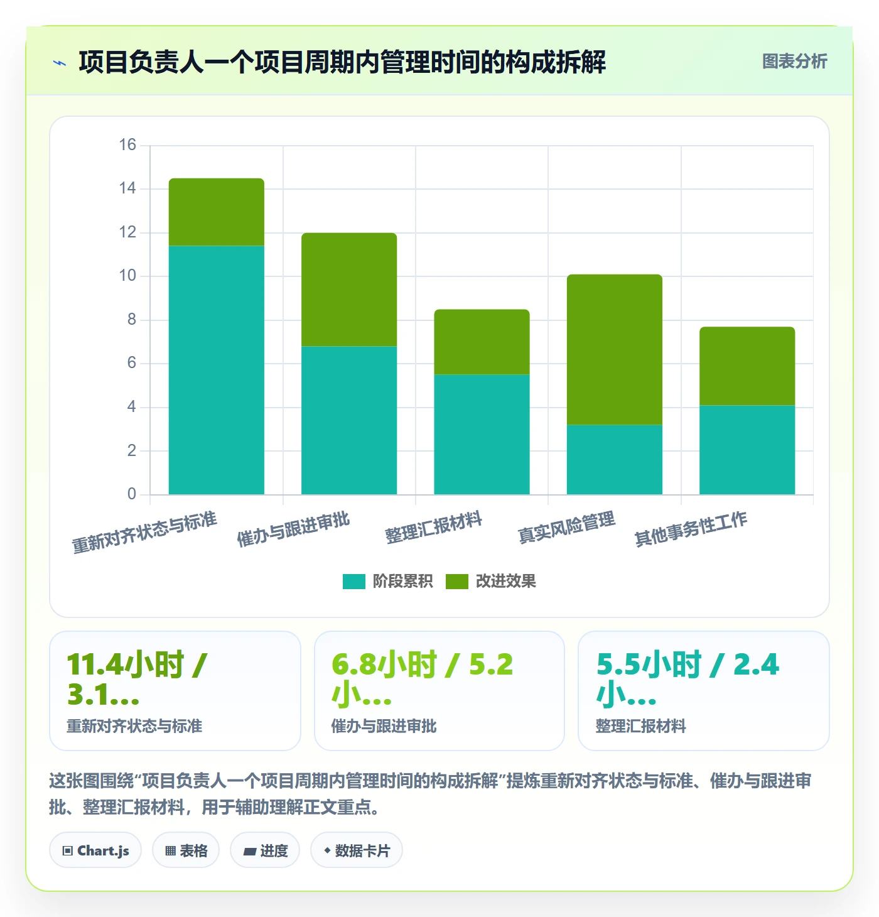This screenshot has height=917, width=879.
Task: Click the diamond icon in 数据卡片 chip
Action: pyautogui.click(x=327, y=850)
